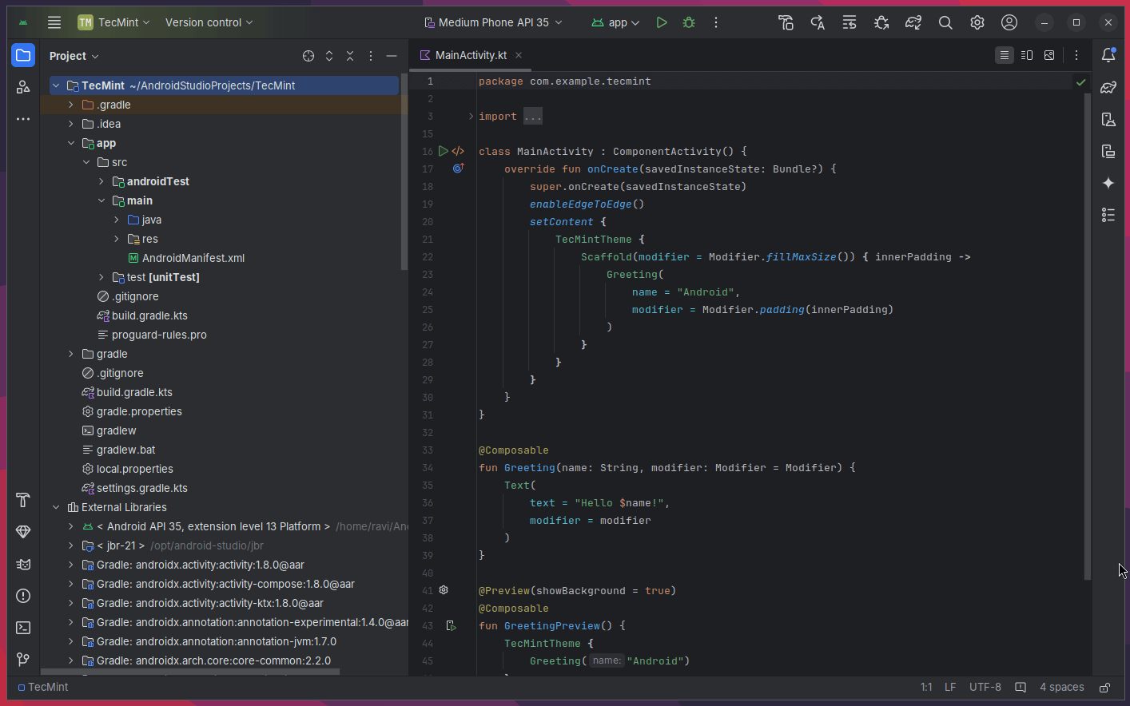Screen dimensions: 1130x706
Task: Select the MainActivity.kt editor tab
Action: click(x=470, y=55)
